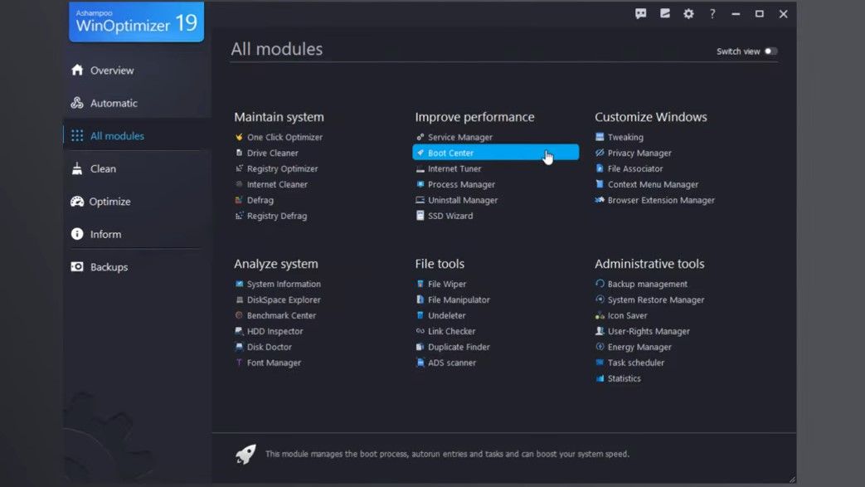The height and width of the screenshot is (487, 865).
Task: Open Backup management
Action: pyautogui.click(x=649, y=284)
